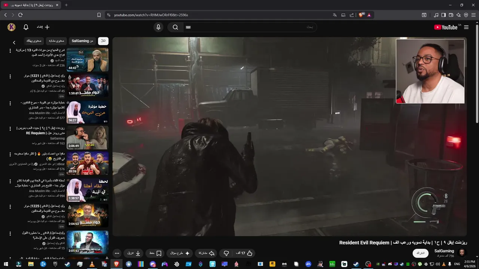
Task: Open the 2:06:49 RE Requiem thumbnail
Action: [x=88, y=137]
